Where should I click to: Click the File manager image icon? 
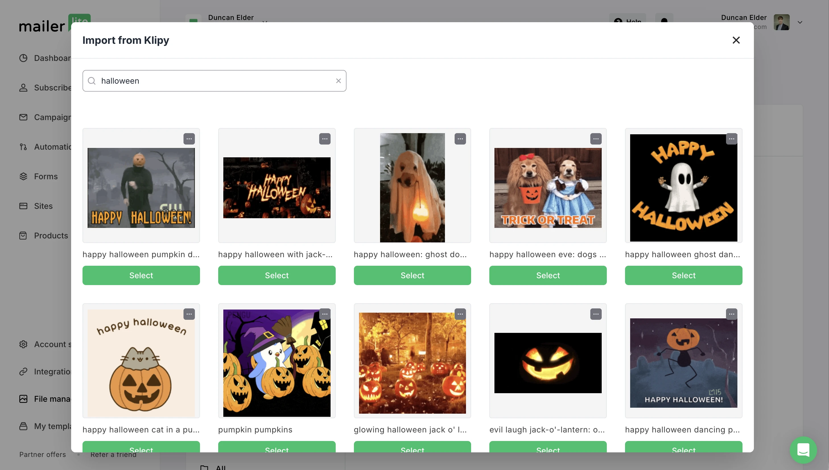23,399
